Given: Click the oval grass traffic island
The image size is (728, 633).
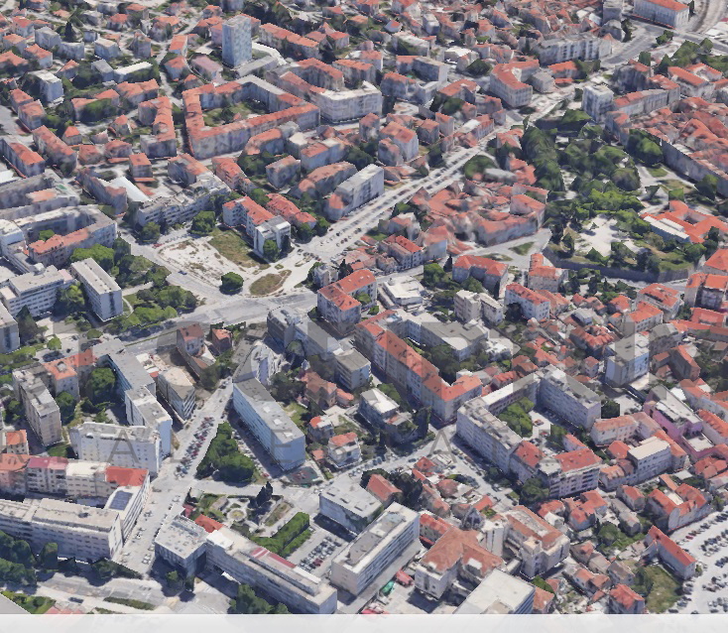Looking at the screenshot, I should coord(268,284).
